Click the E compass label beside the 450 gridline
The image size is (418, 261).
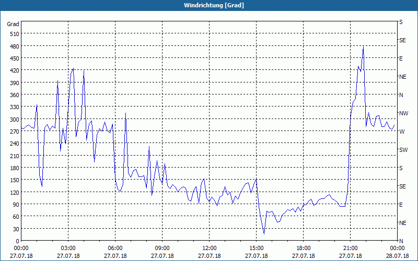401,58
